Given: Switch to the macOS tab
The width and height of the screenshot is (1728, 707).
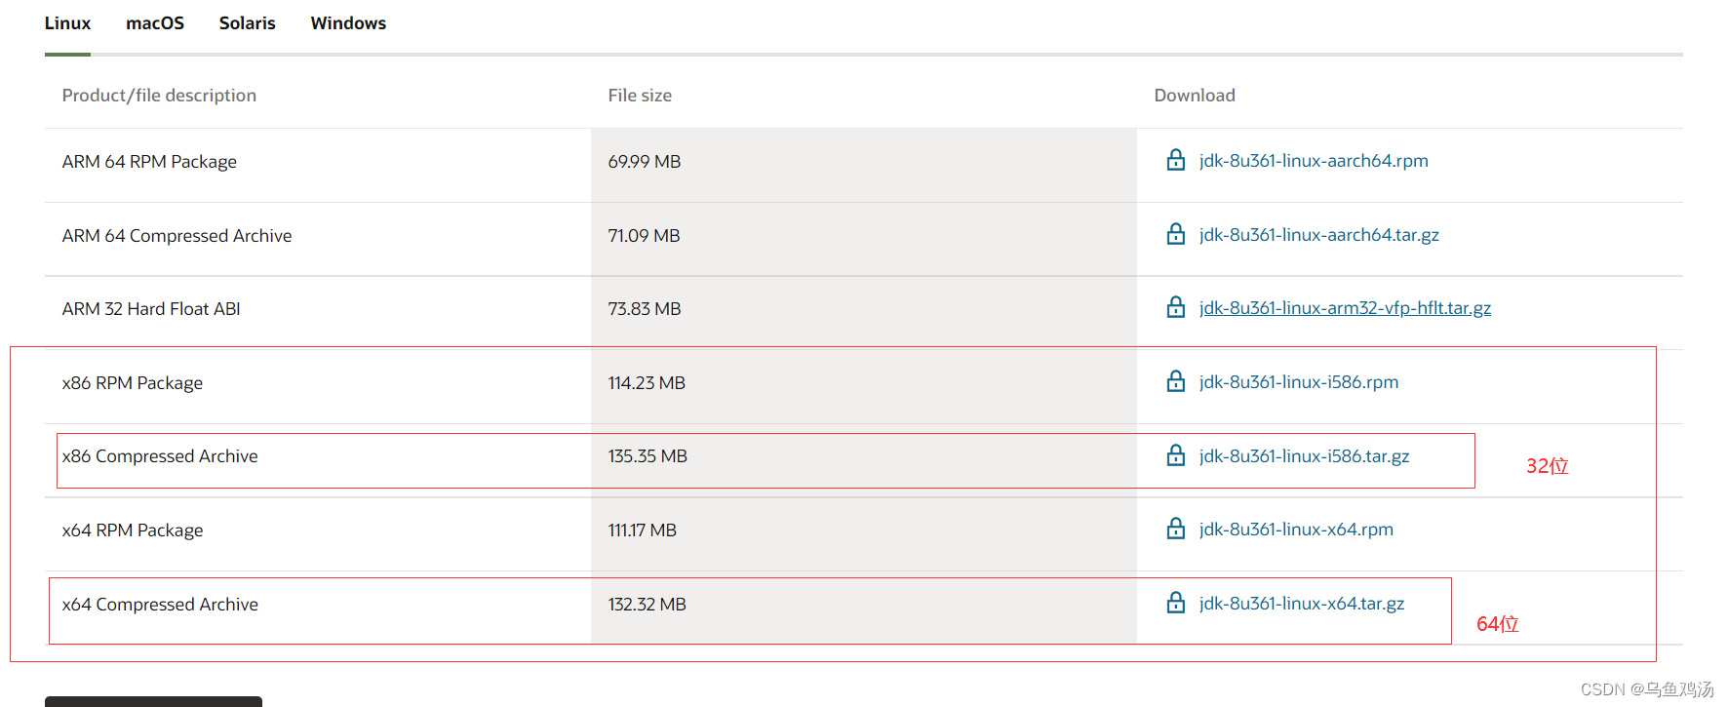Looking at the screenshot, I should point(155,23).
